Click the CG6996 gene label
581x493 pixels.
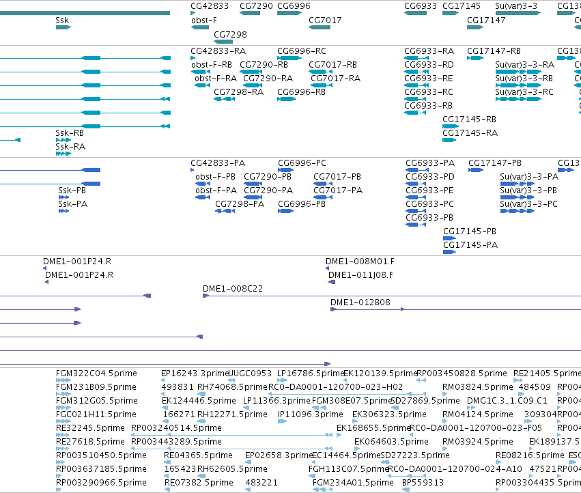tap(294, 6)
